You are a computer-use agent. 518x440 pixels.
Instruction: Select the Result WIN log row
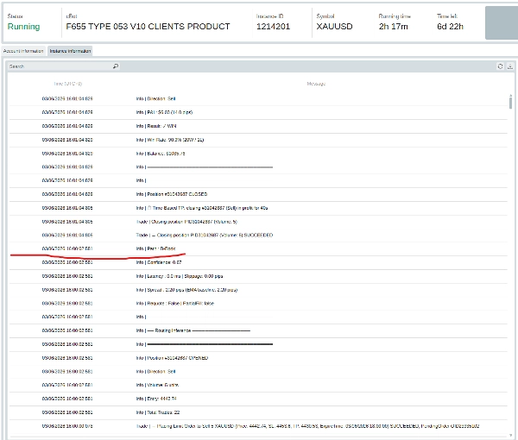(x=258, y=126)
